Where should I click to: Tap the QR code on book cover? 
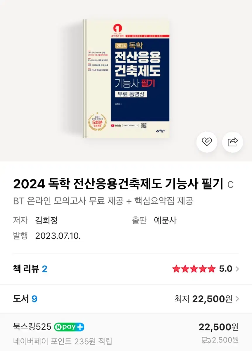144,126
